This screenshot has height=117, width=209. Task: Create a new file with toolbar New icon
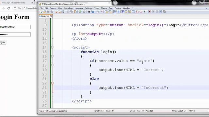pyautogui.click(x=41, y=12)
